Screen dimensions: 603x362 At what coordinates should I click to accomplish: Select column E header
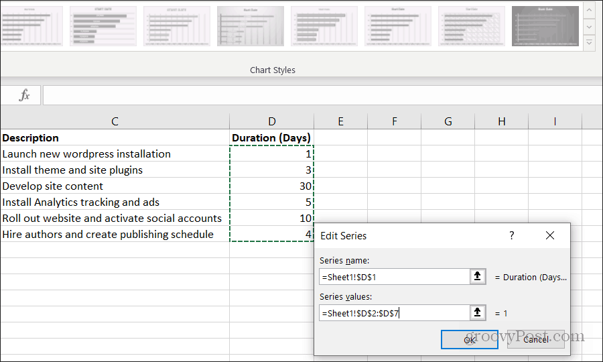click(341, 121)
